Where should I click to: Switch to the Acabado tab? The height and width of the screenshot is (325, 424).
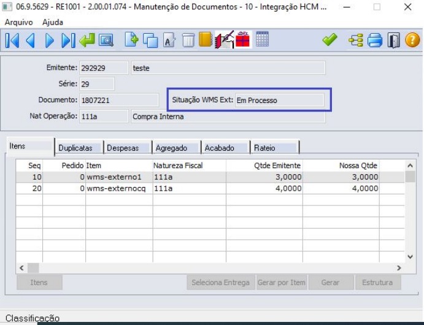226,148
